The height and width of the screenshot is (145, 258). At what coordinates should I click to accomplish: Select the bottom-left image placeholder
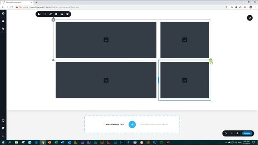click(x=106, y=80)
